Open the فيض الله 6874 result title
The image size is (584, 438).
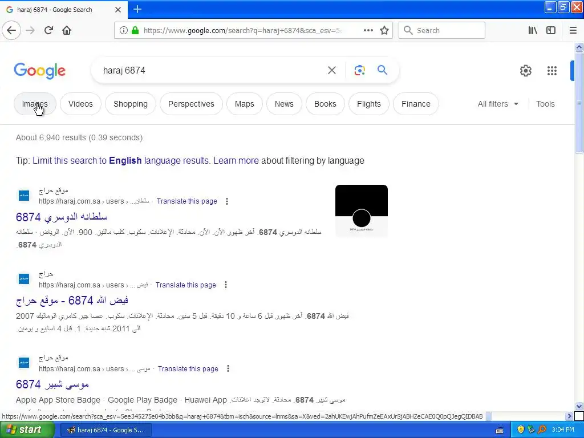72,300
